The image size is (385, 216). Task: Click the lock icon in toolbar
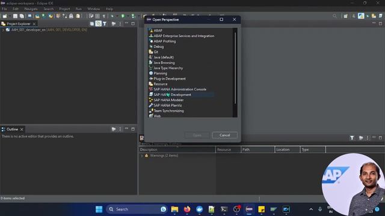click(x=71, y=16)
